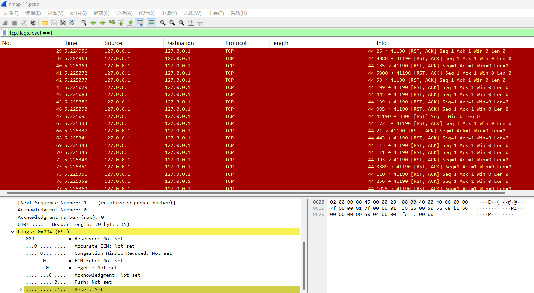Image resolution: width=534 pixels, height=293 pixels.
Task: Click the restart capture icon
Action: 24,23
